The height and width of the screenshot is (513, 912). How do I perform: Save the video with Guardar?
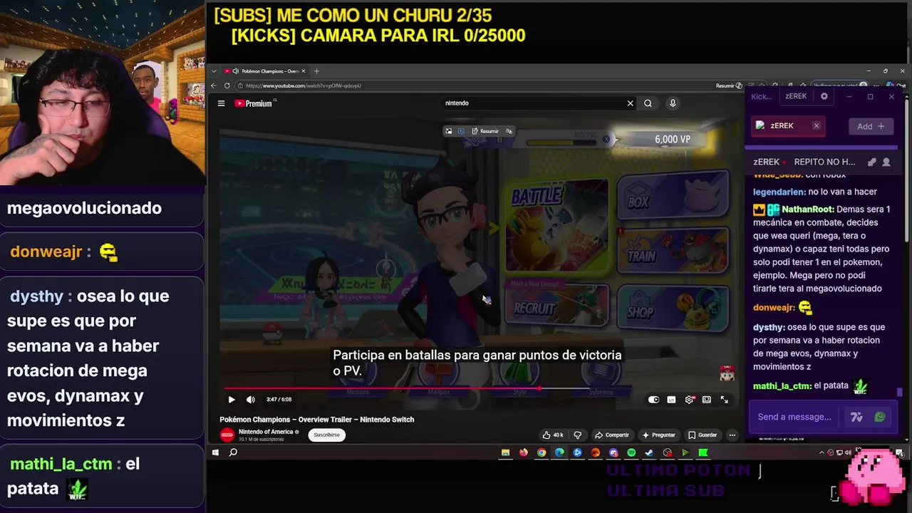click(x=703, y=435)
